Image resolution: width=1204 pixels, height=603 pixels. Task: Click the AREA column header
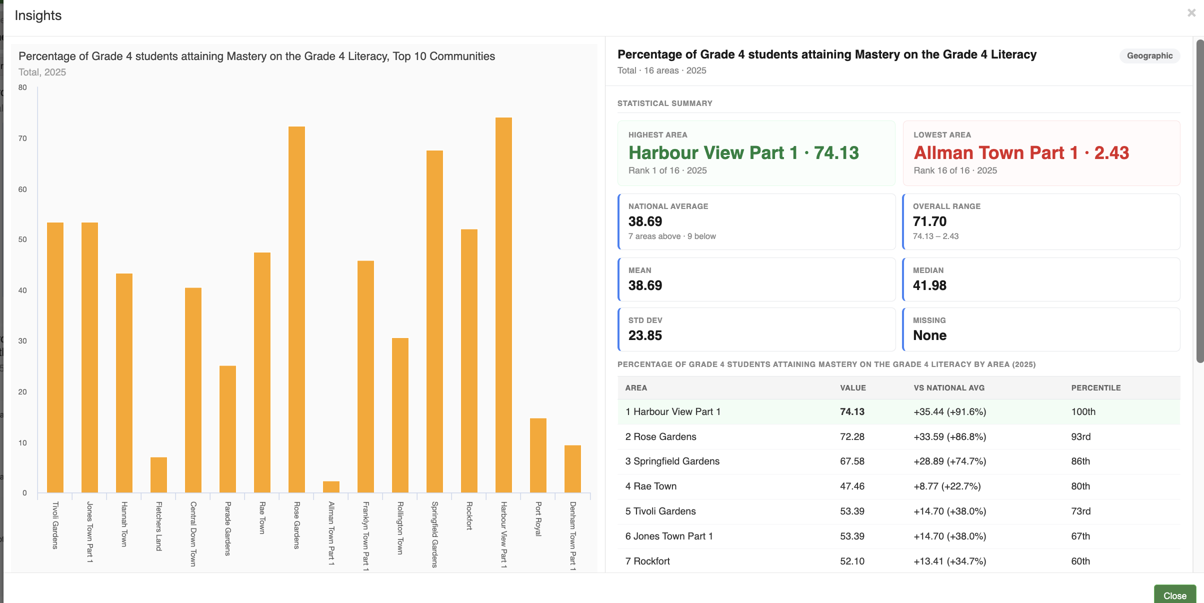click(x=636, y=388)
